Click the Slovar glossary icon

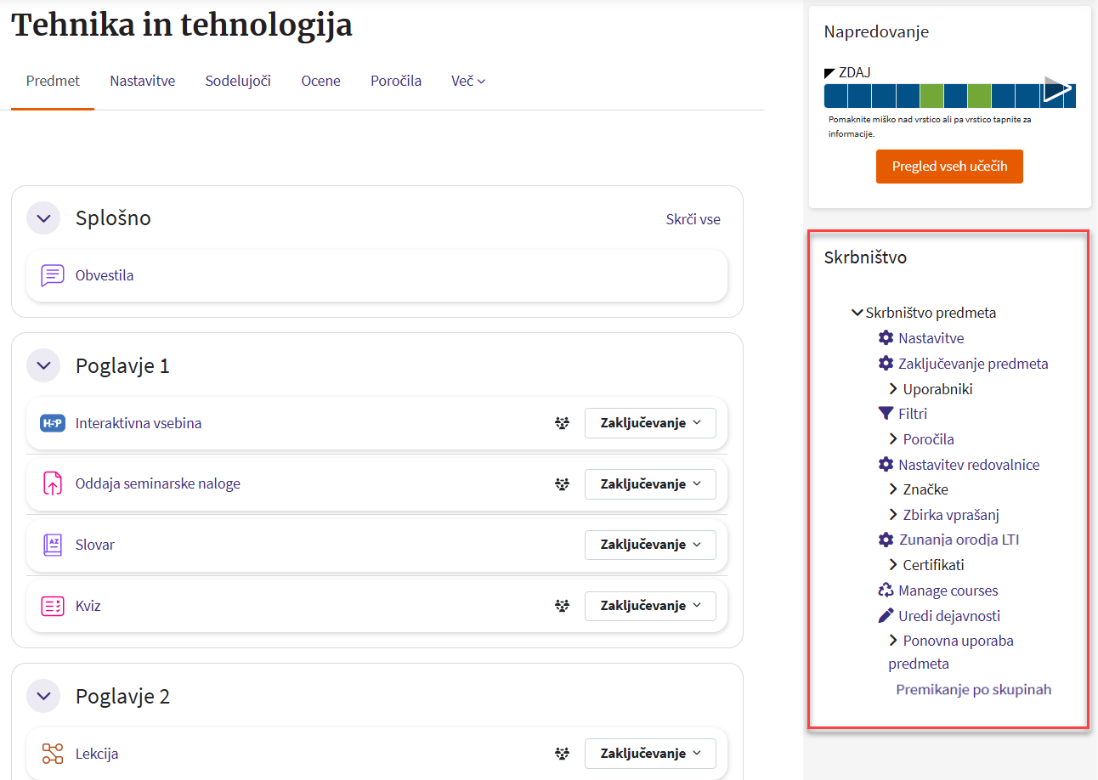53,545
